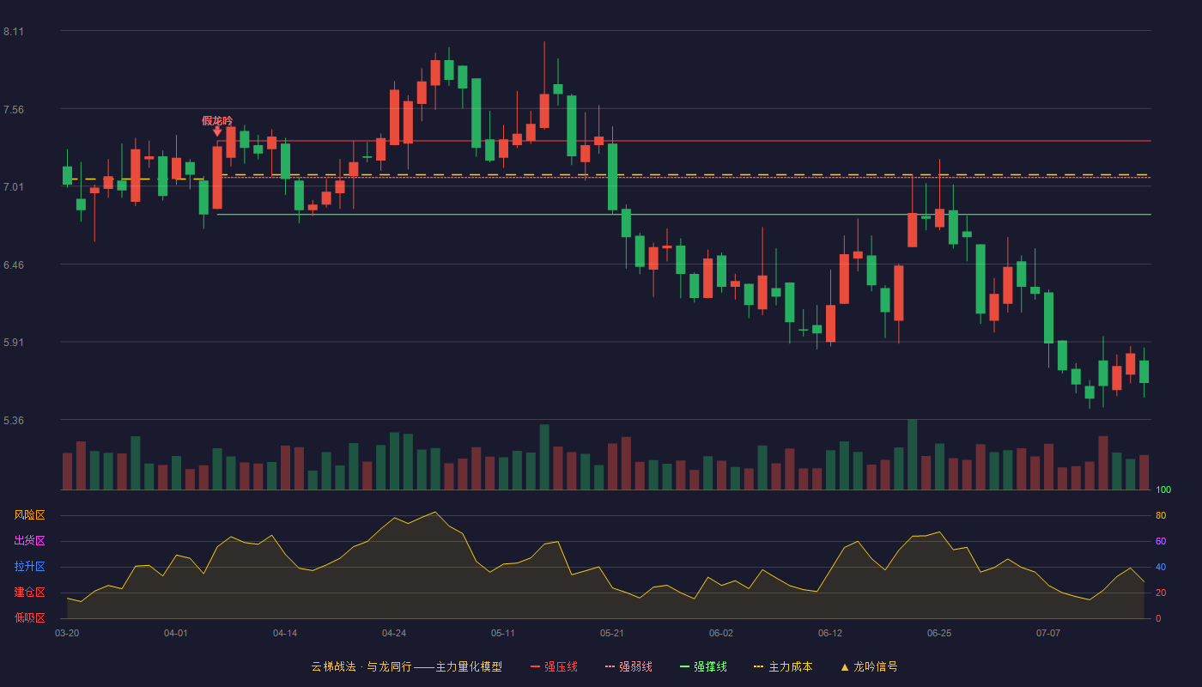Toggle the 龙吟信号 legend entry
This screenshot has height=687, width=1202.
[x=869, y=666]
